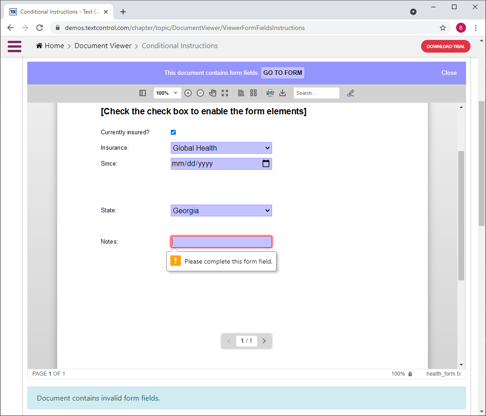Open the calendar picker in Since field
The image size is (486, 416).
pos(266,163)
